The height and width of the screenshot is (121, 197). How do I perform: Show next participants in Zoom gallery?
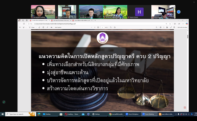pyautogui.click(x=179, y=12)
